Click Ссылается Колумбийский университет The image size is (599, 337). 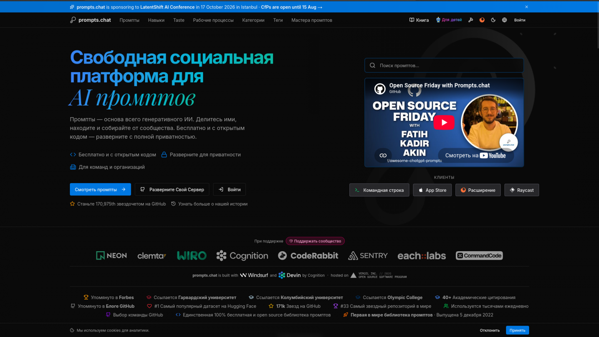click(296, 298)
